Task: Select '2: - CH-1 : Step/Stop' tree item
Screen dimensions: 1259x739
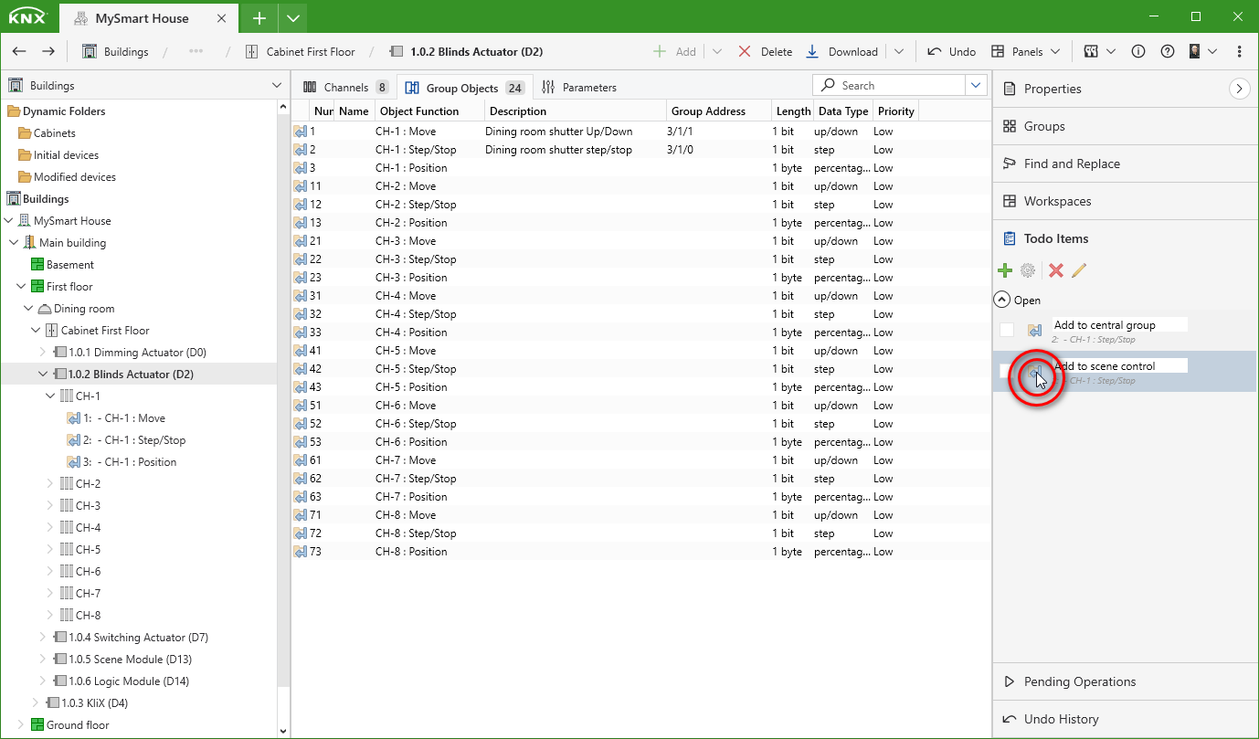Action: click(127, 440)
